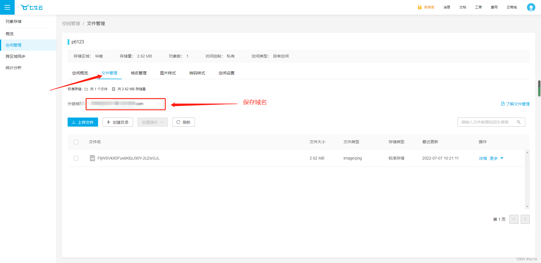541x263 pixels.
Task: Click the Qiniu Cloud logo
Action: click(31, 7)
